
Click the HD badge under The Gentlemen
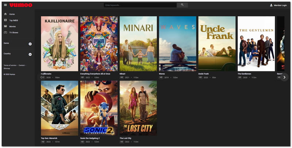(x=240, y=77)
